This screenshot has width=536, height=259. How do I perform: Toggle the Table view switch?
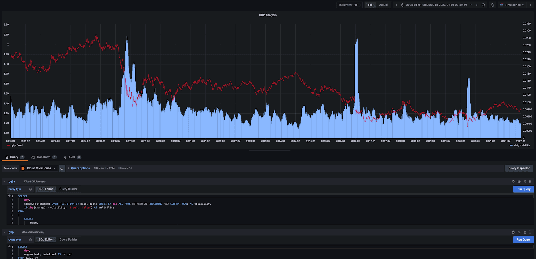pos(356,5)
